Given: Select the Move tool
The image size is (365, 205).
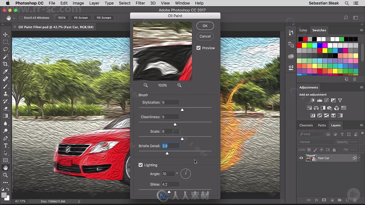Looking at the screenshot, I should (5, 34).
